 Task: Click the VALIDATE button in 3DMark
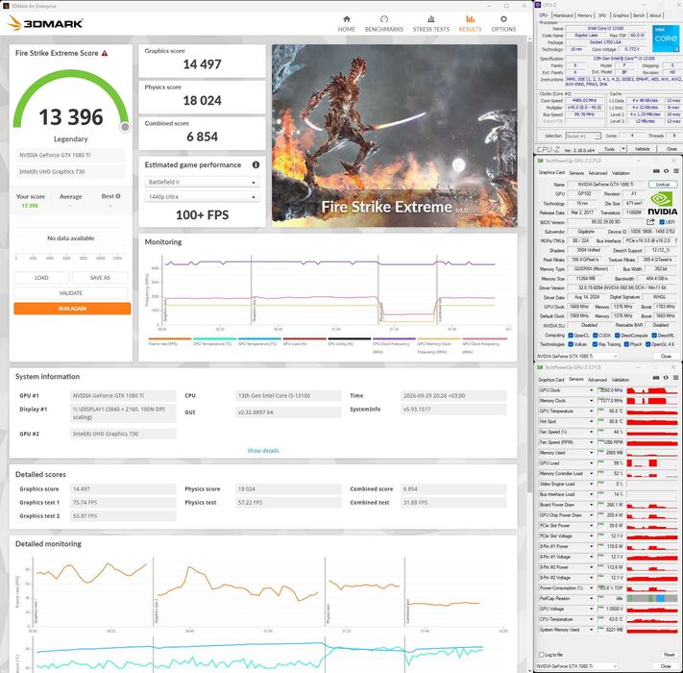(71, 293)
